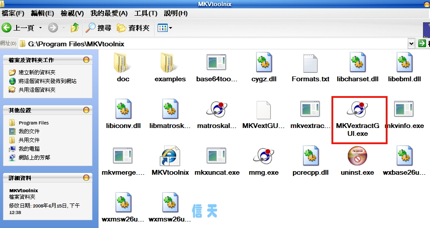Select the Formats.txt text file
This screenshot has width=430, height=228.
(x=310, y=63)
